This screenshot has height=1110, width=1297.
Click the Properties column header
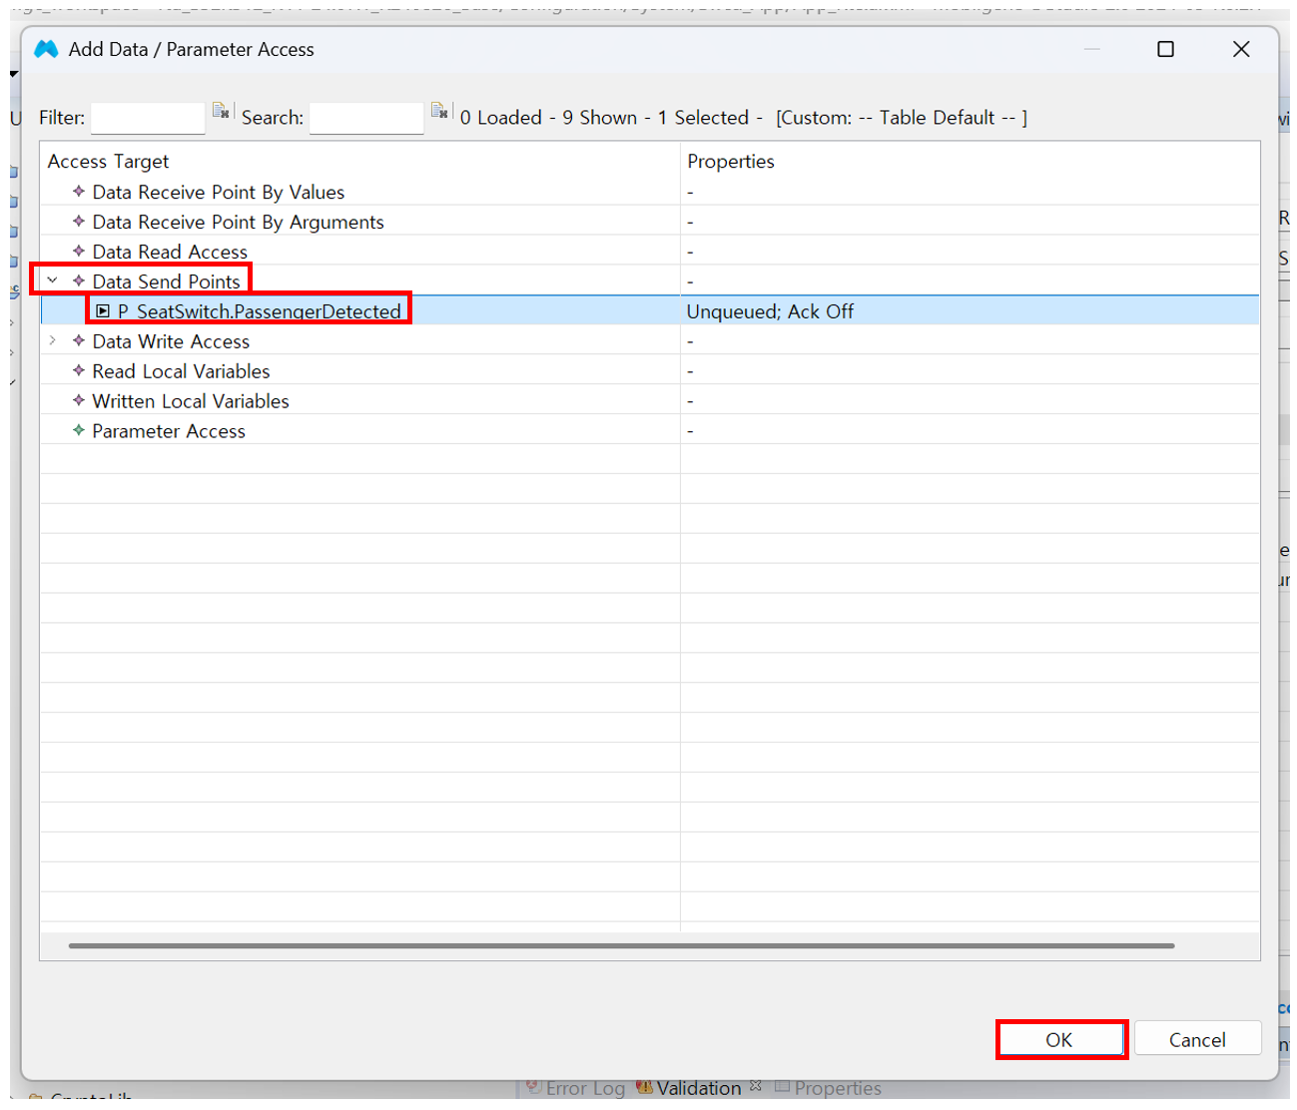pyautogui.click(x=731, y=161)
